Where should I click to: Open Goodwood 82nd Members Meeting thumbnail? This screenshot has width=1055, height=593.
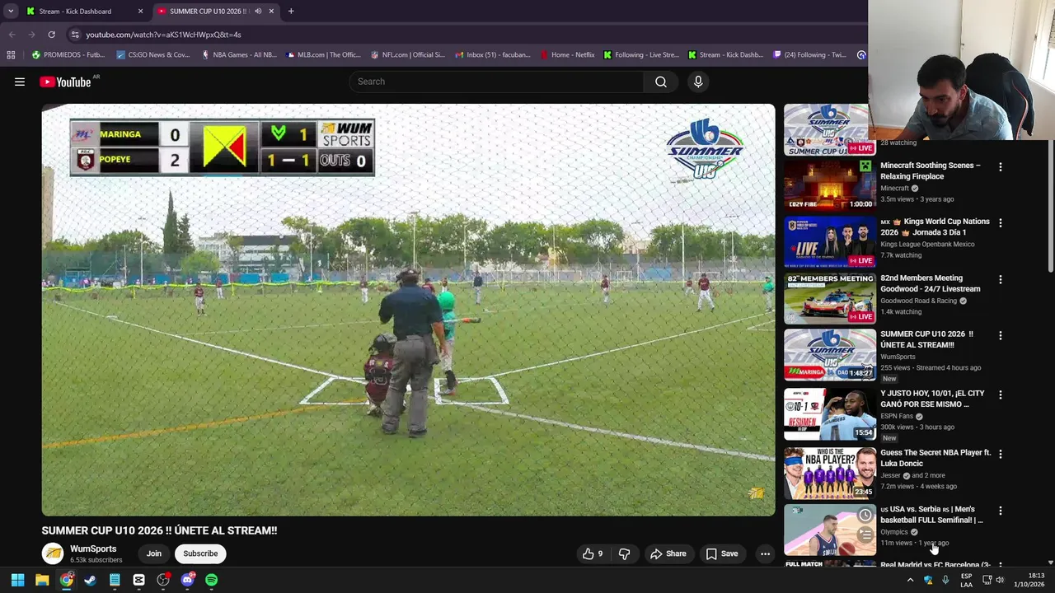830,297
